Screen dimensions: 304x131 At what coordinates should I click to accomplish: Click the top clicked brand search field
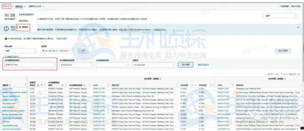click(75, 65)
